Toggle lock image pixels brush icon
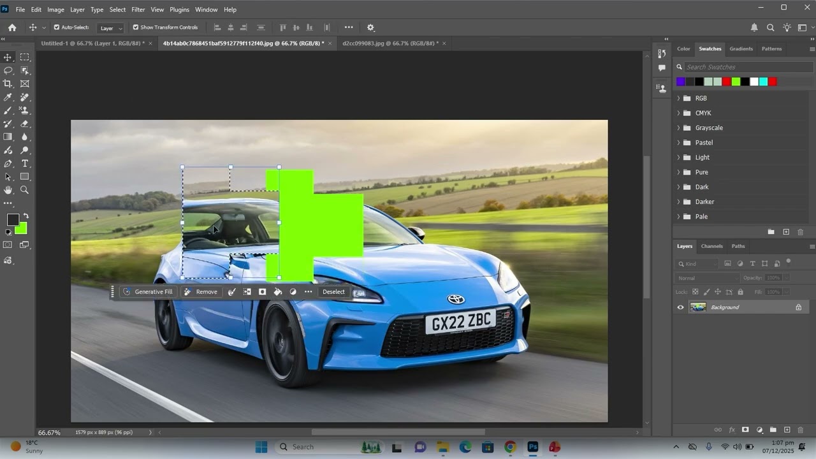 [x=706, y=292]
